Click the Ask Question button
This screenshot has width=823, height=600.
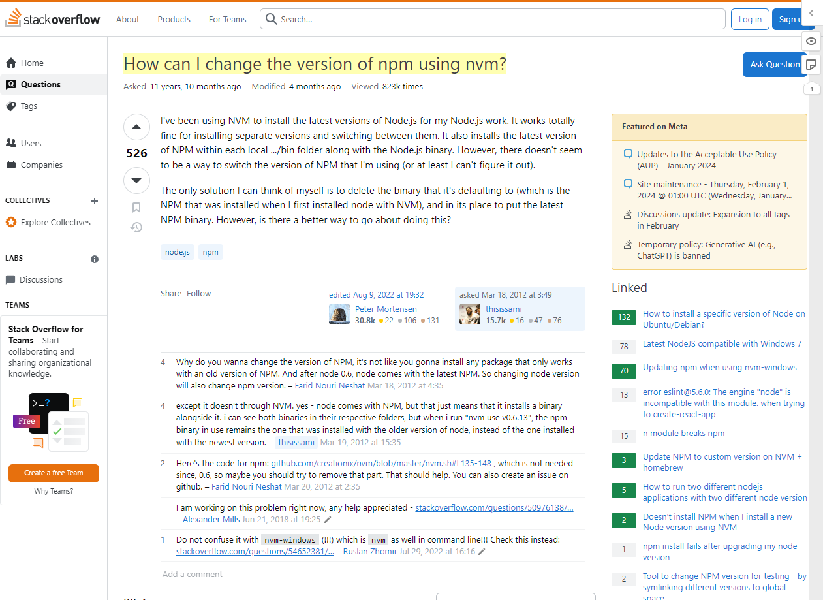tap(775, 64)
